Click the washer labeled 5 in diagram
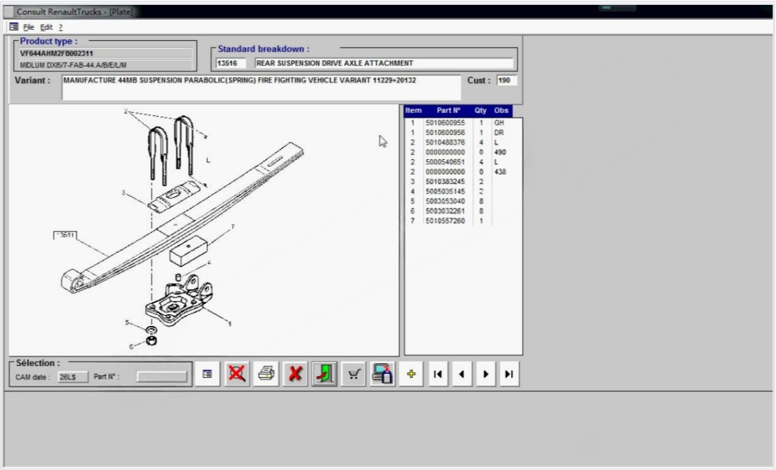The image size is (776, 470). tap(151, 330)
